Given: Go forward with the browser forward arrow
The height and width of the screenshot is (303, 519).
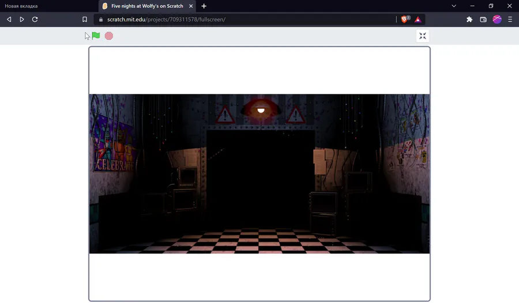Looking at the screenshot, I should 22,20.
